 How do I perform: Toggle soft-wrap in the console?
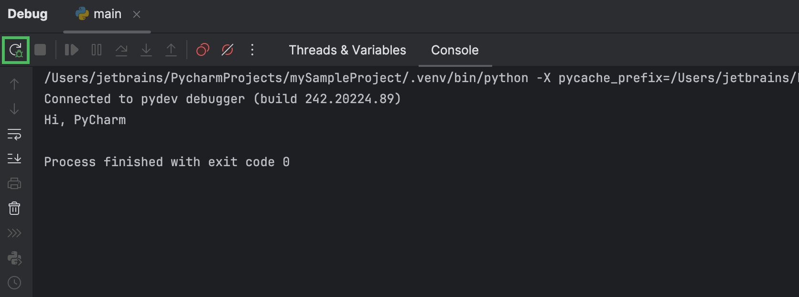coord(15,134)
